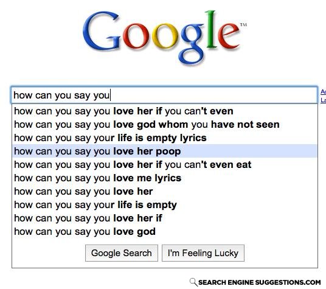Select highlighted suggestion "love her poop"
The image size is (326, 289).
click(x=165, y=151)
